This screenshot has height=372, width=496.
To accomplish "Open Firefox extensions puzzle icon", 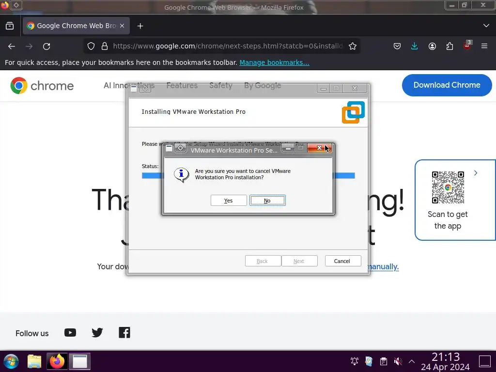I will pyautogui.click(x=449, y=46).
